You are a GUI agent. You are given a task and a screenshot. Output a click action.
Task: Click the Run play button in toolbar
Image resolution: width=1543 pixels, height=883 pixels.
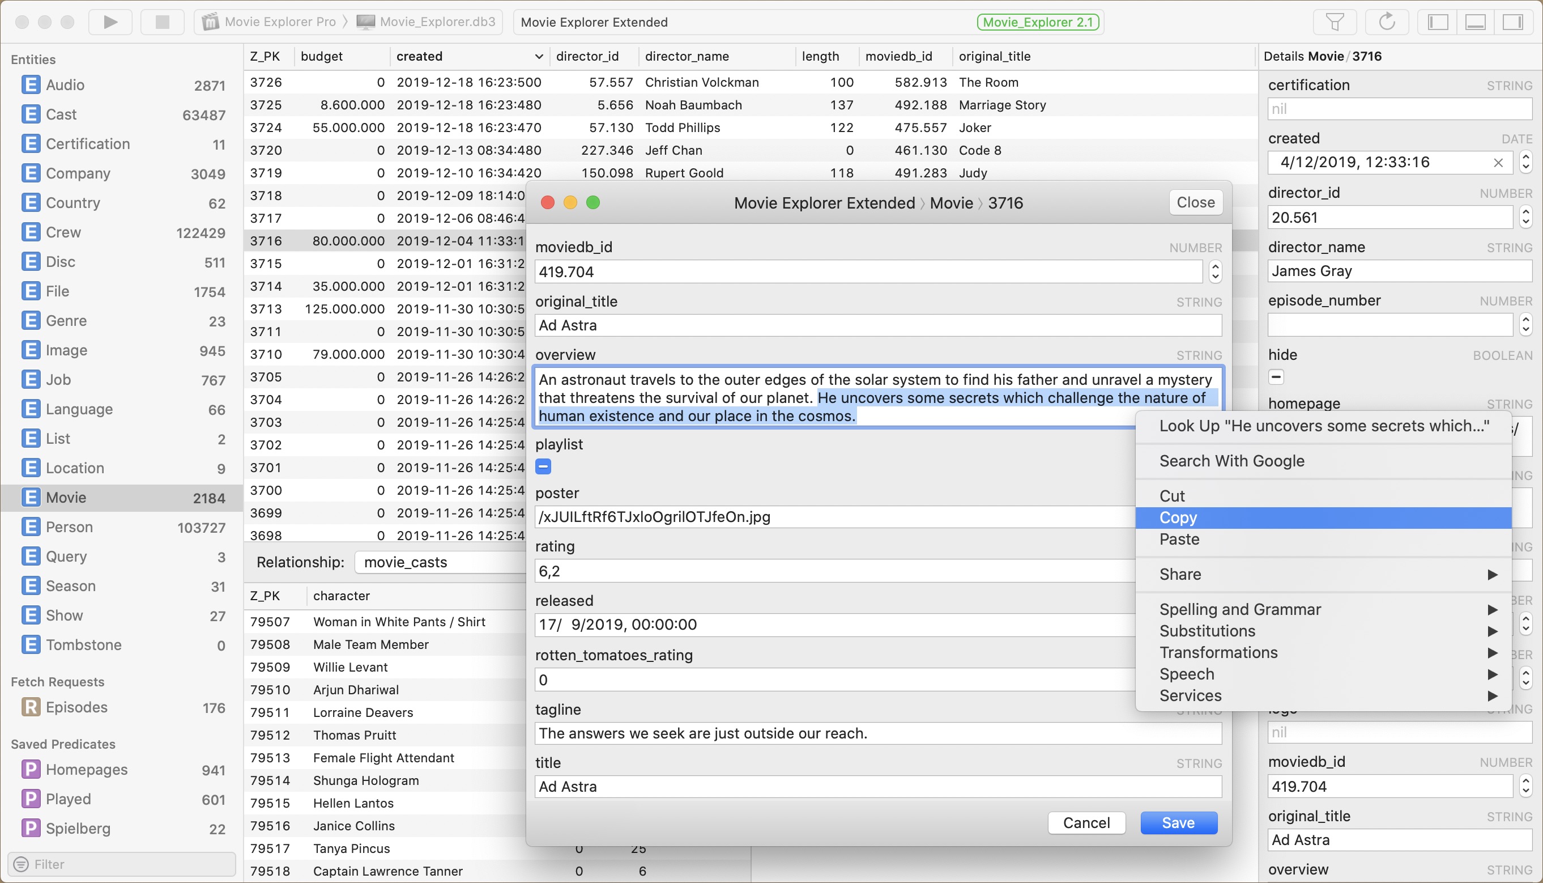(110, 22)
